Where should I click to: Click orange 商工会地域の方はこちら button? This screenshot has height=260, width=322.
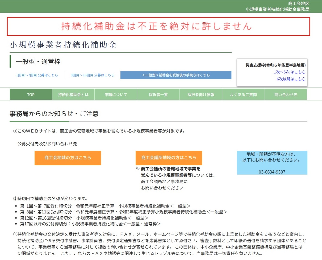pos(68,158)
